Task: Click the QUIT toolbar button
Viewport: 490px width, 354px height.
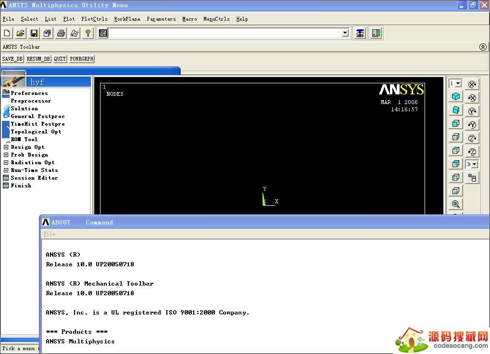Action: (60, 59)
